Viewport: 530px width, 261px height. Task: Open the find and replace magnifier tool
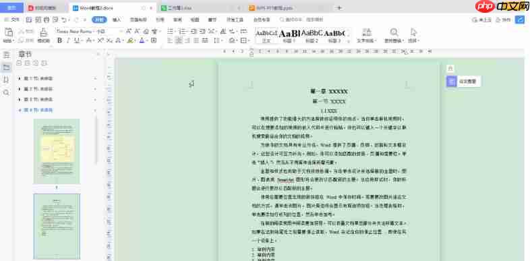[394, 36]
